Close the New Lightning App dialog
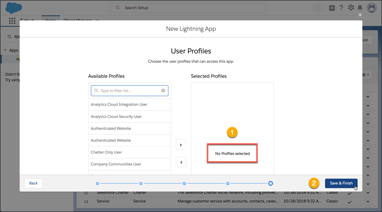Image resolution: width=382 pixels, height=212 pixels. click(360, 15)
